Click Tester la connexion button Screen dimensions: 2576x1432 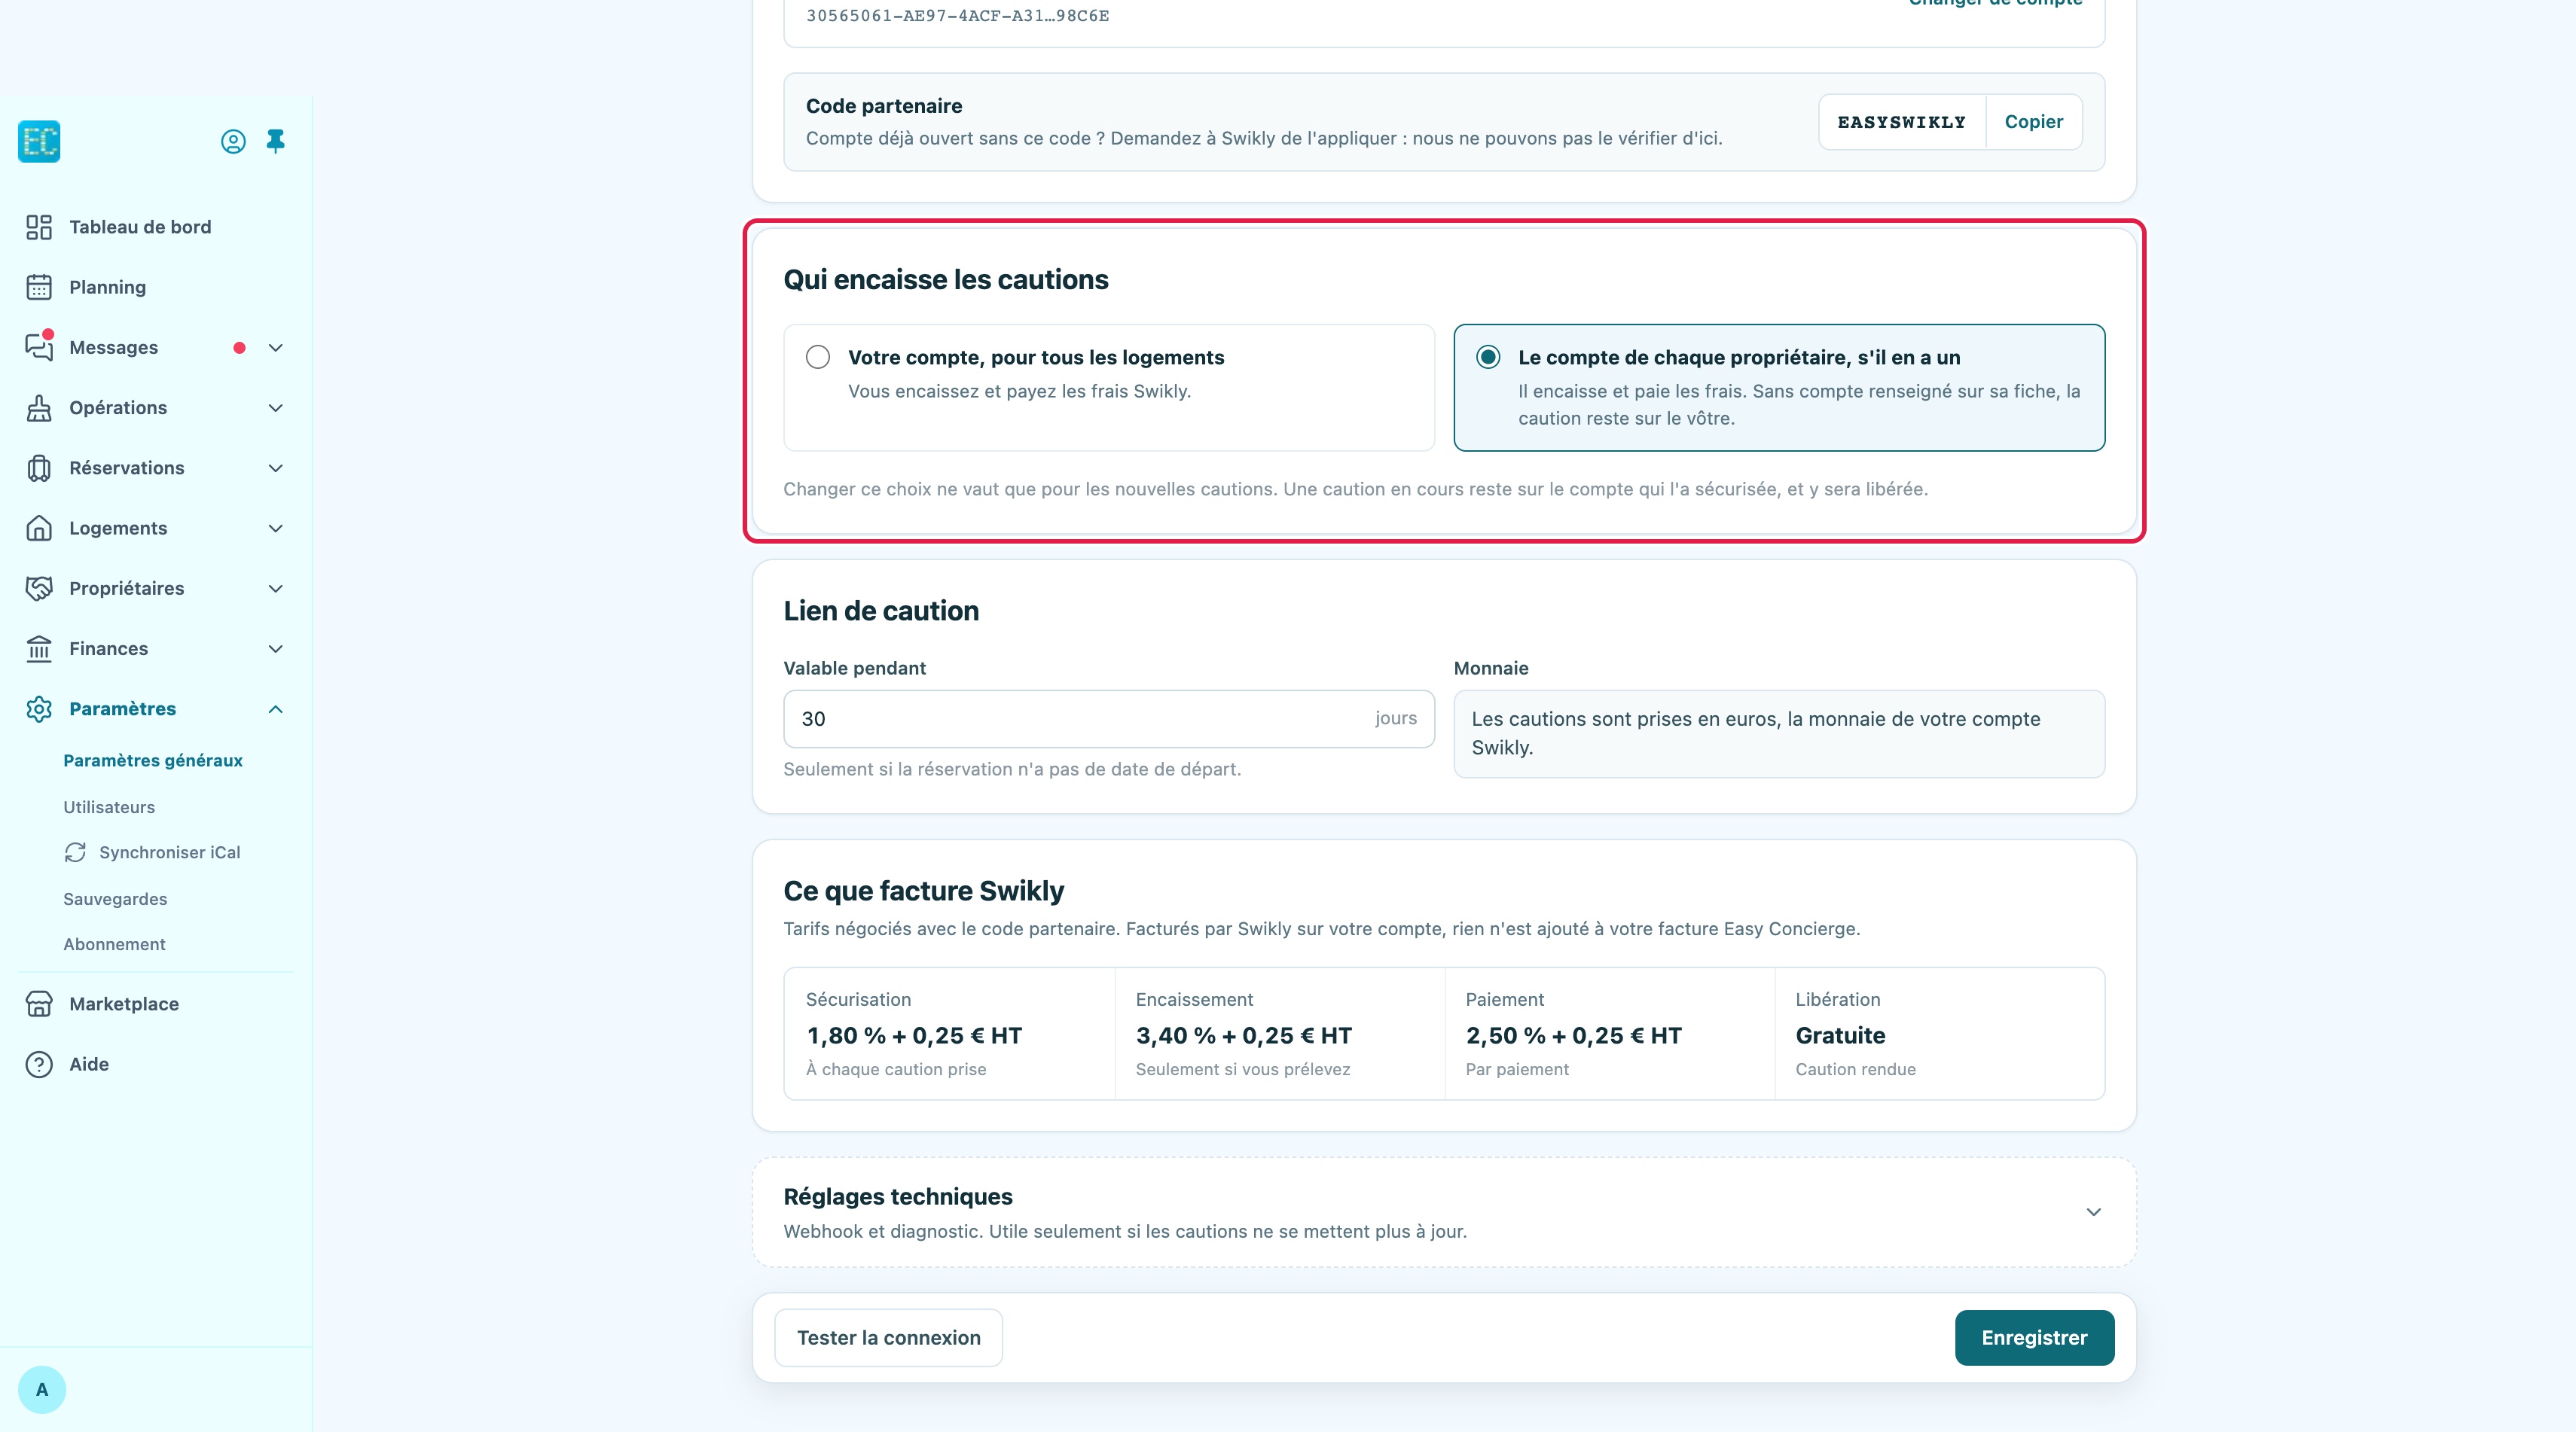tap(888, 1337)
